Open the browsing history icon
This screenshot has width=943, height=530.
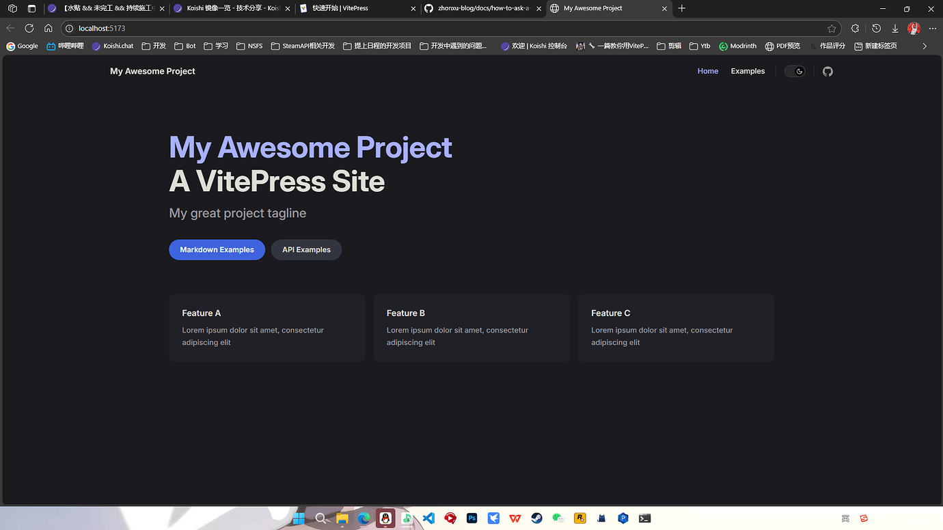coord(875,28)
